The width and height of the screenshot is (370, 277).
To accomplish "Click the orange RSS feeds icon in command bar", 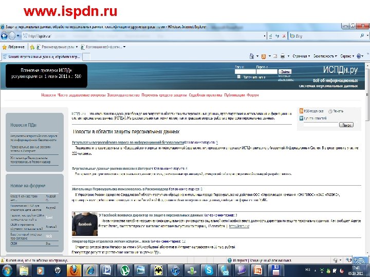I will pos(264,56).
